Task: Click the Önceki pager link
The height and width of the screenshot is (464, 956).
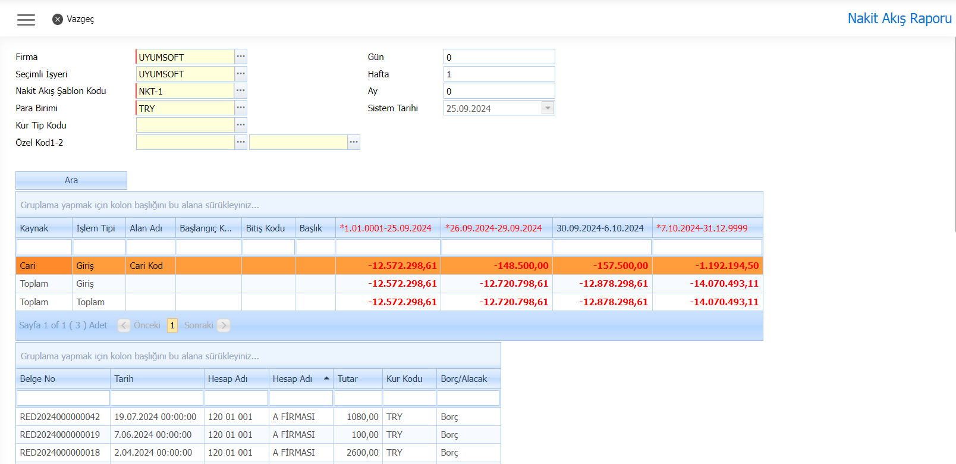Action: 147,325
